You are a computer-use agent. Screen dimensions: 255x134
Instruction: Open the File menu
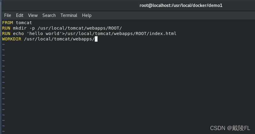click(x=8, y=15)
